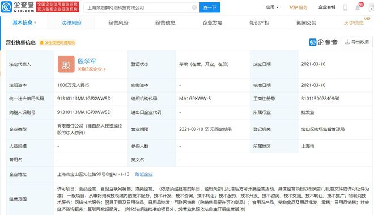Screen dimensions: 374x215
Task: Select the company address 知仁路99号 text
Action: click(x=93, y=174)
